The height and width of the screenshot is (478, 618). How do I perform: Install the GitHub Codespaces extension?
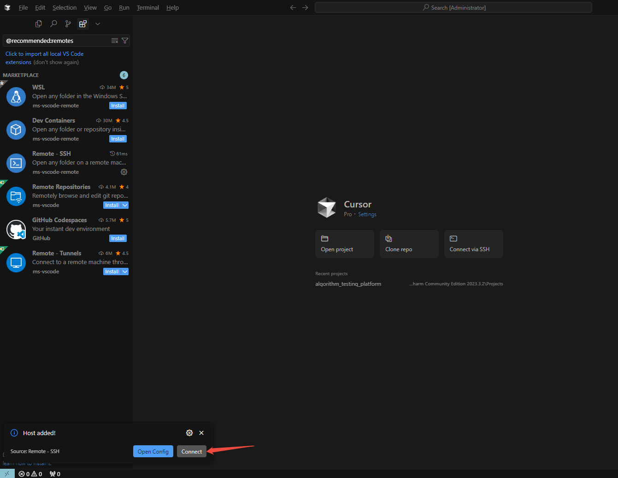[118, 238]
